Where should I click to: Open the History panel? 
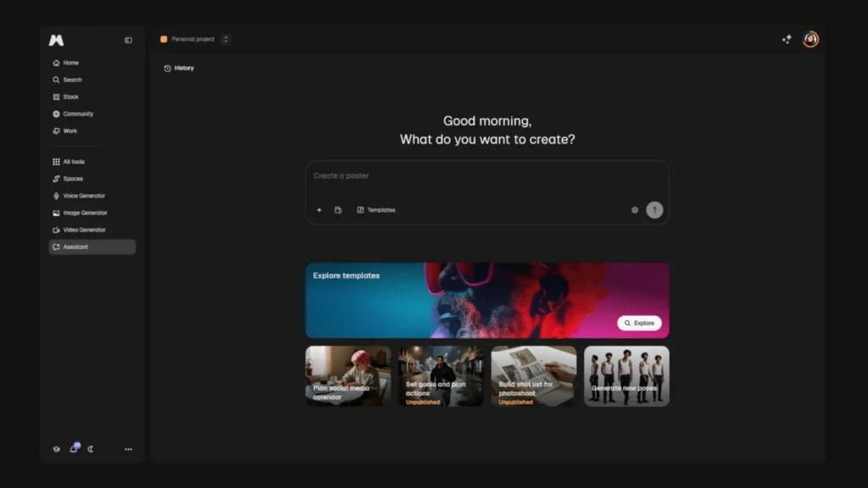tap(179, 68)
